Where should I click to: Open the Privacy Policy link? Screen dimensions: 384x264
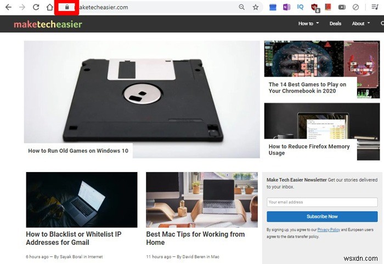pyautogui.click(x=329, y=230)
